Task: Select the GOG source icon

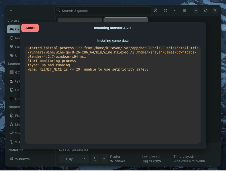Action: [x=12, y=72]
